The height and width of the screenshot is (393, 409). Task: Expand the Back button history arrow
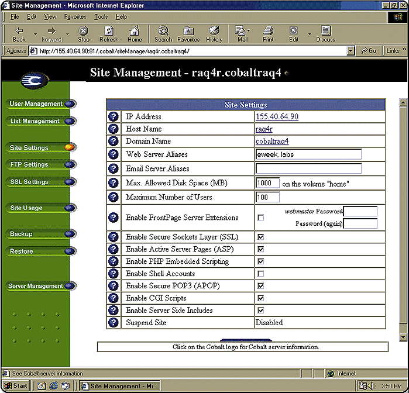35,34
